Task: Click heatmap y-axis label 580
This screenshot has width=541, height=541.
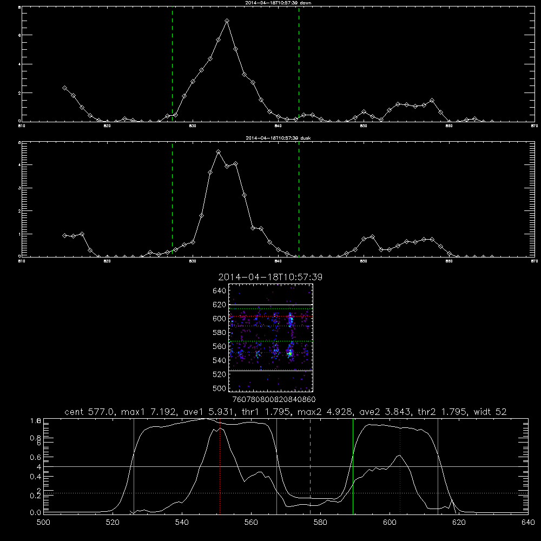Action: pyautogui.click(x=220, y=332)
